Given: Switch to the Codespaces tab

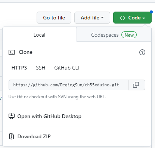Looking at the screenshot, I should coord(114,35).
